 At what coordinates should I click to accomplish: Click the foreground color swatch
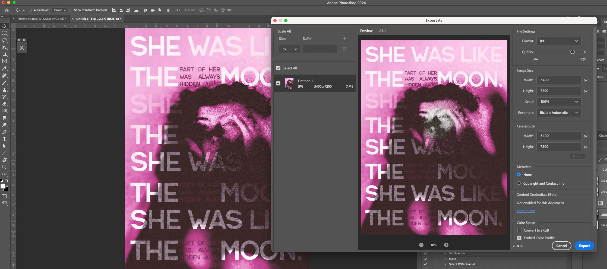tap(3, 186)
